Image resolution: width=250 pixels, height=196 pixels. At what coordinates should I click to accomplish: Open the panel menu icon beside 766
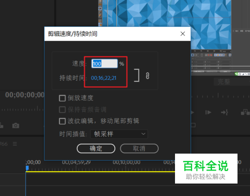pos(15,144)
